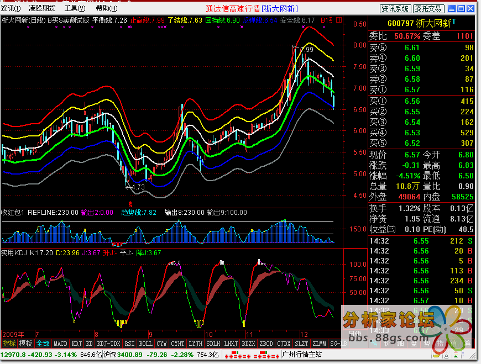Click the red B1 marker in chart header
The image size is (481, 364).
[326, 20]
